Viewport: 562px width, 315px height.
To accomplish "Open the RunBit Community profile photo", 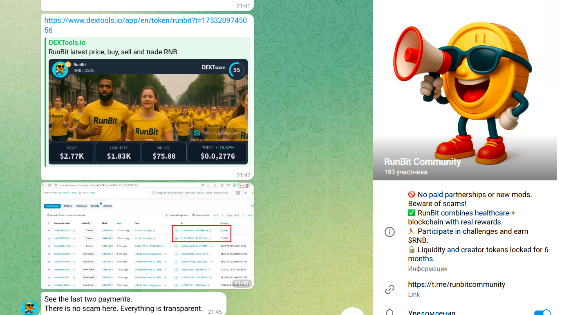I will click(465, 90).
